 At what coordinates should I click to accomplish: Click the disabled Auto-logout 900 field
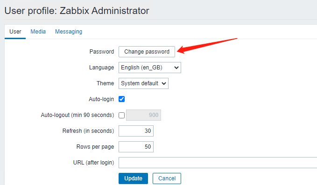pyautogui.click(x=143, y=115)
